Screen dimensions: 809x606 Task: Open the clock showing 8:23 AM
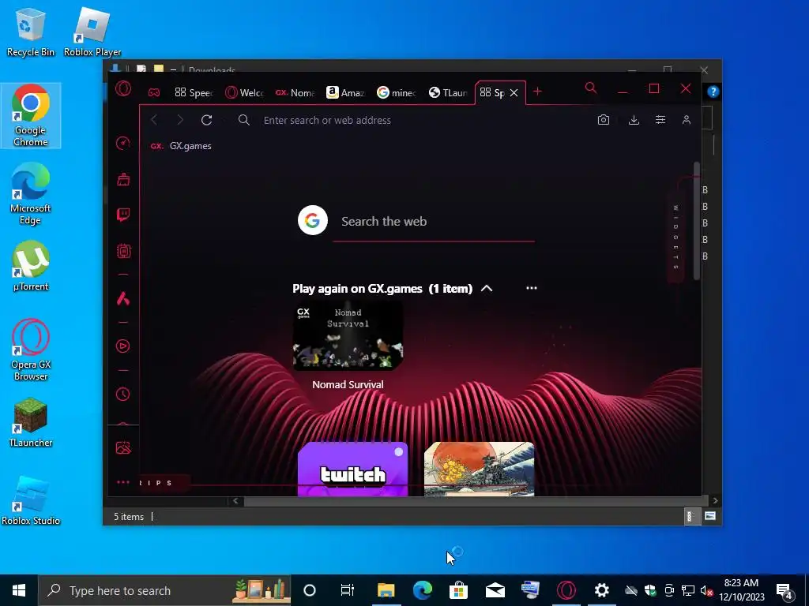tap(741, 590)
